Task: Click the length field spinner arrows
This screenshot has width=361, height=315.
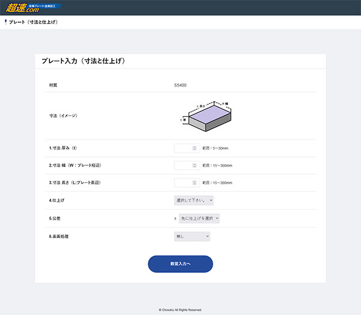Action: click(x=194, y=183)
